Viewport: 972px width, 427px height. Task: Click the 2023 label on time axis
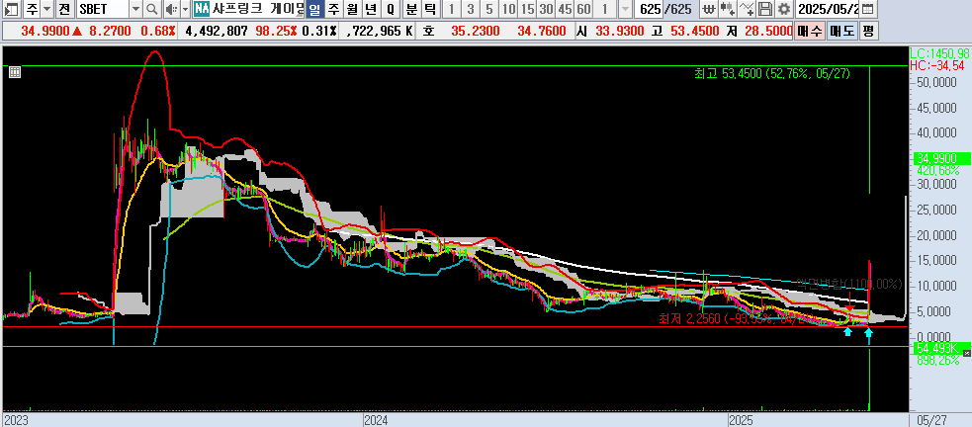point(16,420)
